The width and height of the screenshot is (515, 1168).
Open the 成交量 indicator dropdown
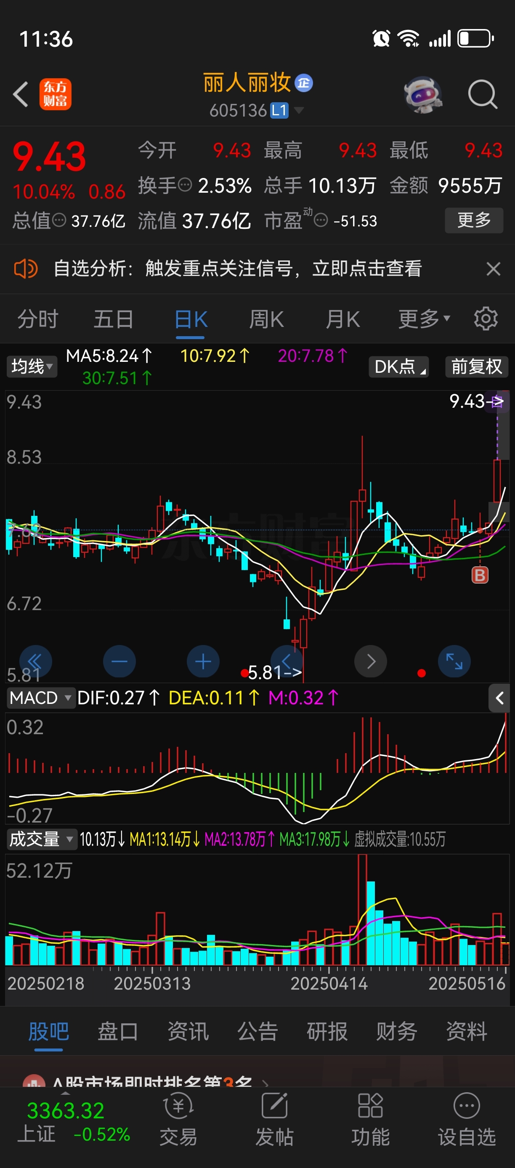(x=42, y=839)
